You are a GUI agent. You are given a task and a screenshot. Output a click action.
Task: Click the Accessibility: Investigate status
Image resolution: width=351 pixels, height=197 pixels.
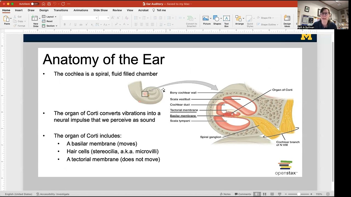click(53, 194)
